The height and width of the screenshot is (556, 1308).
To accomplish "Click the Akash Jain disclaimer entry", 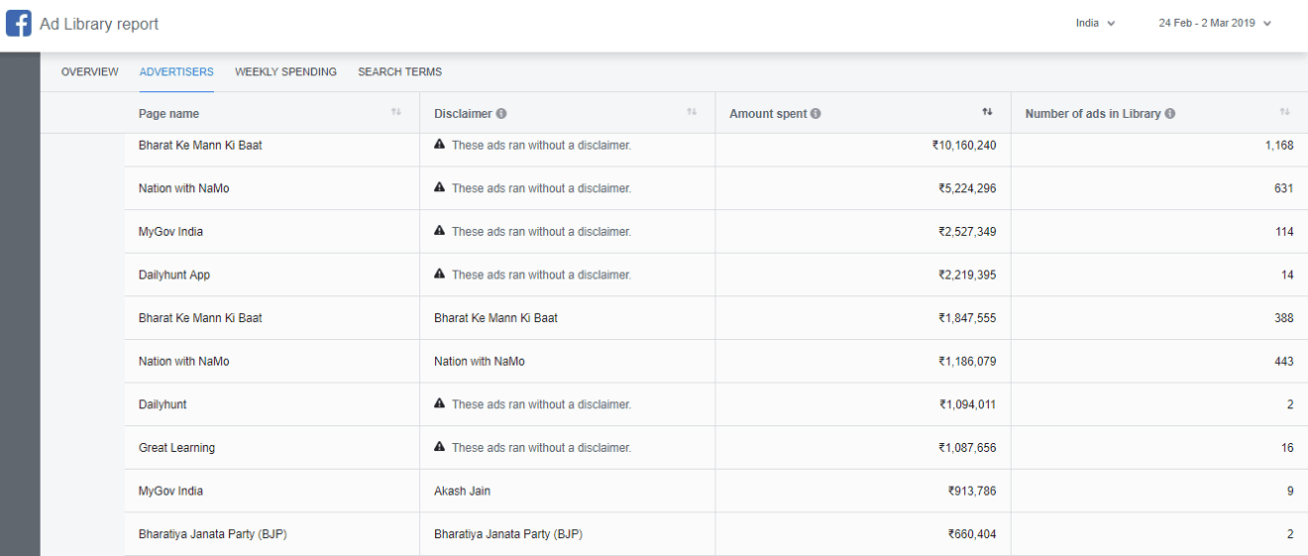I will click(x=462, y=492).
